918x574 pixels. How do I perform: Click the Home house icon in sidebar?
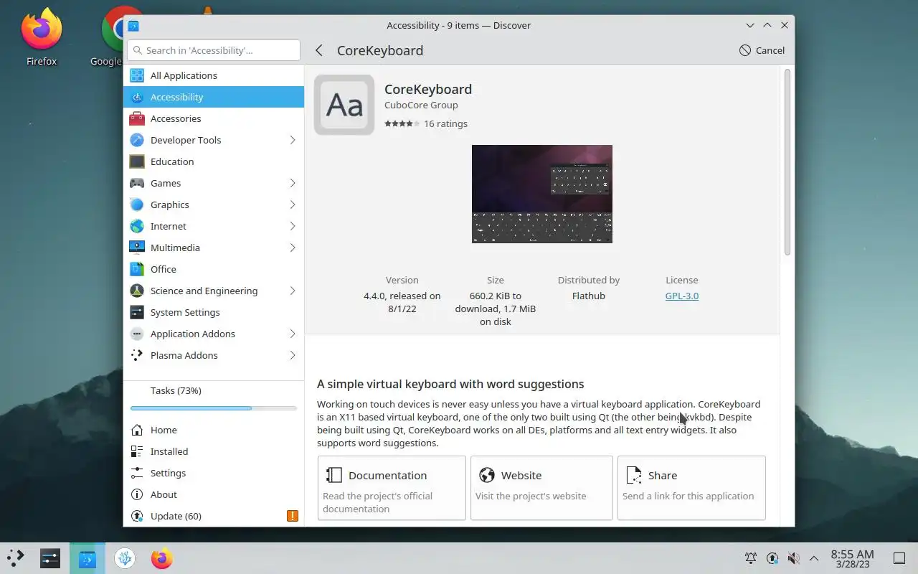coord(136,430)
